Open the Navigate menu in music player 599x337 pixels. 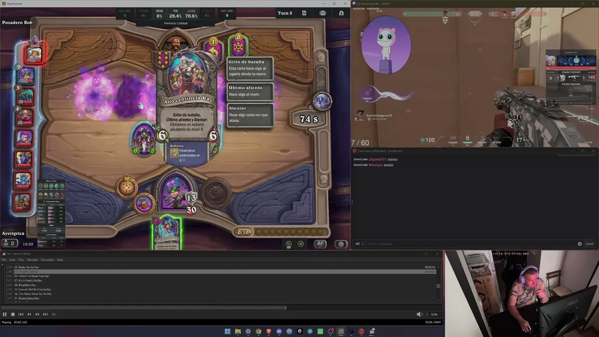coord(32,260)
